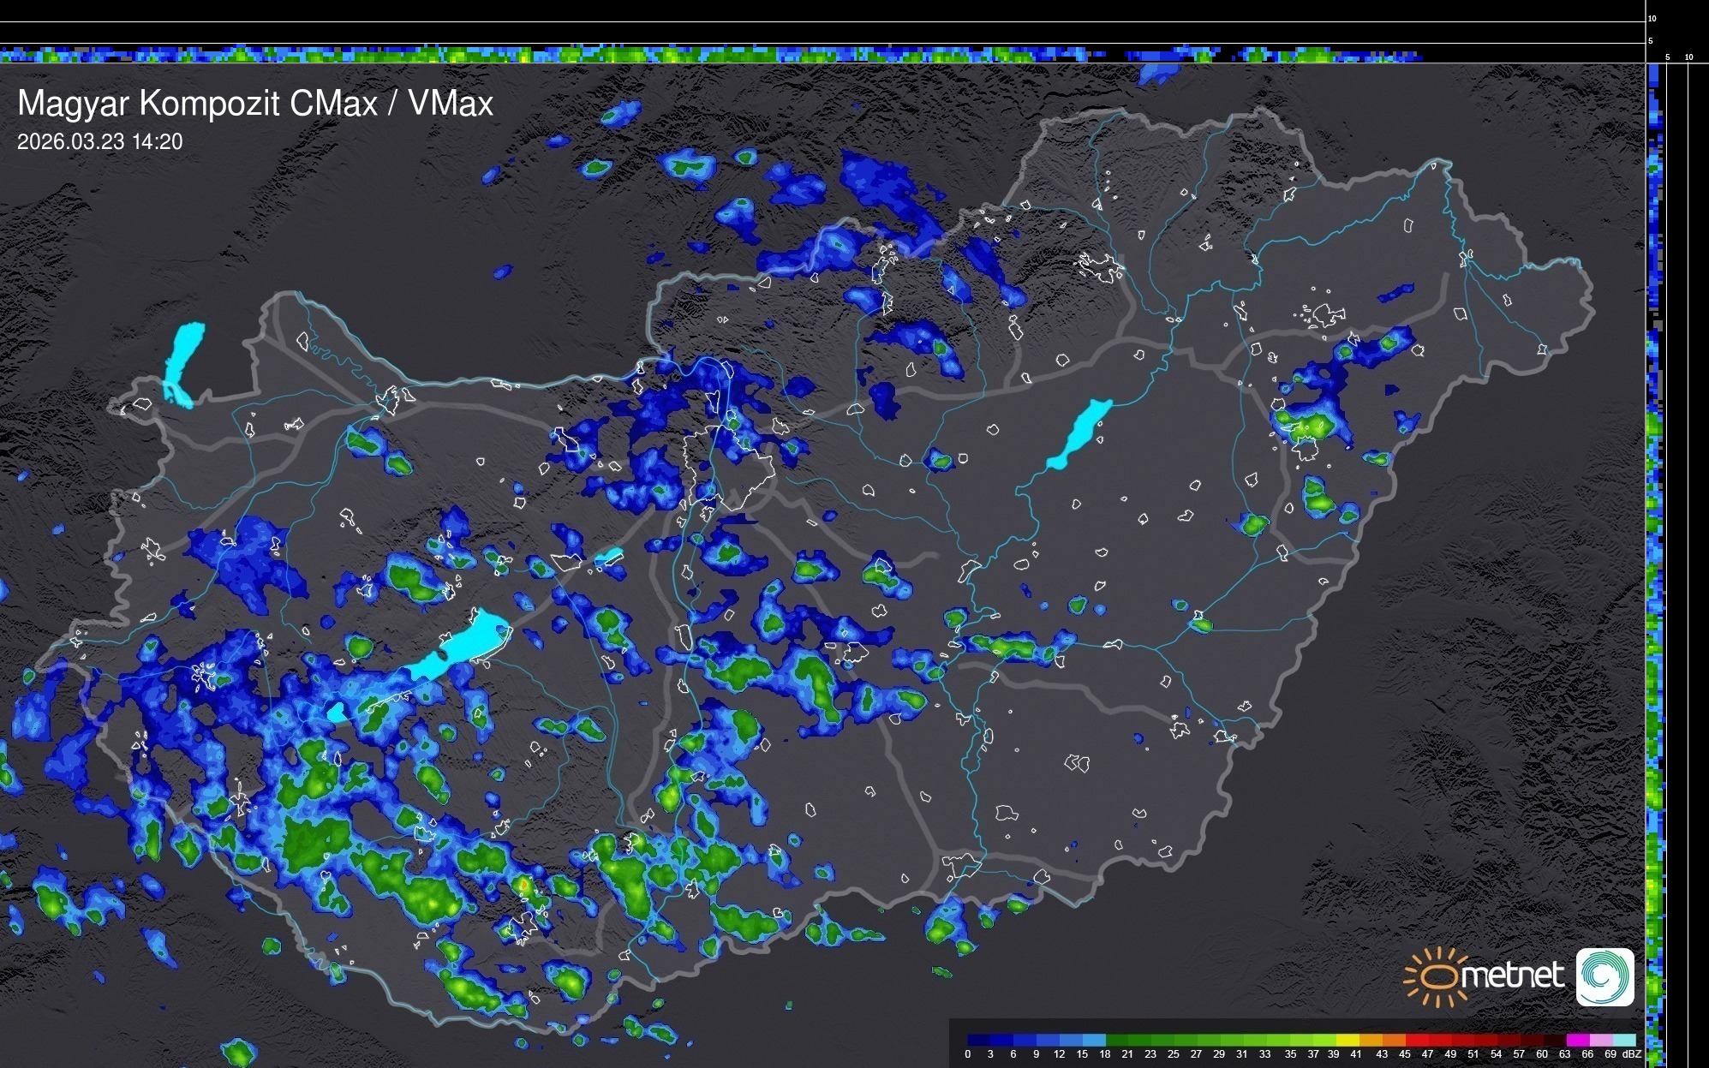Click the orange 43 dBZ legend swatch
The image size is (1709, 1068).
tap(1394, 1040)
